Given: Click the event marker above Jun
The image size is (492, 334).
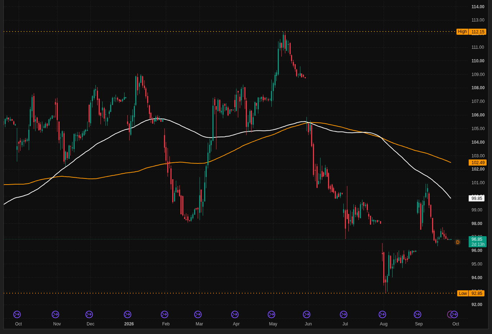Looking at the screenshot, I should [x=306, y=314].
